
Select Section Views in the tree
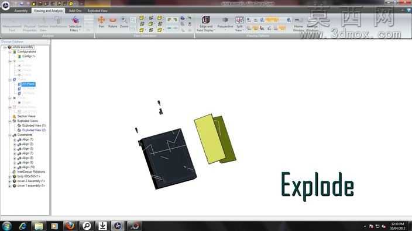pos(26,116)
